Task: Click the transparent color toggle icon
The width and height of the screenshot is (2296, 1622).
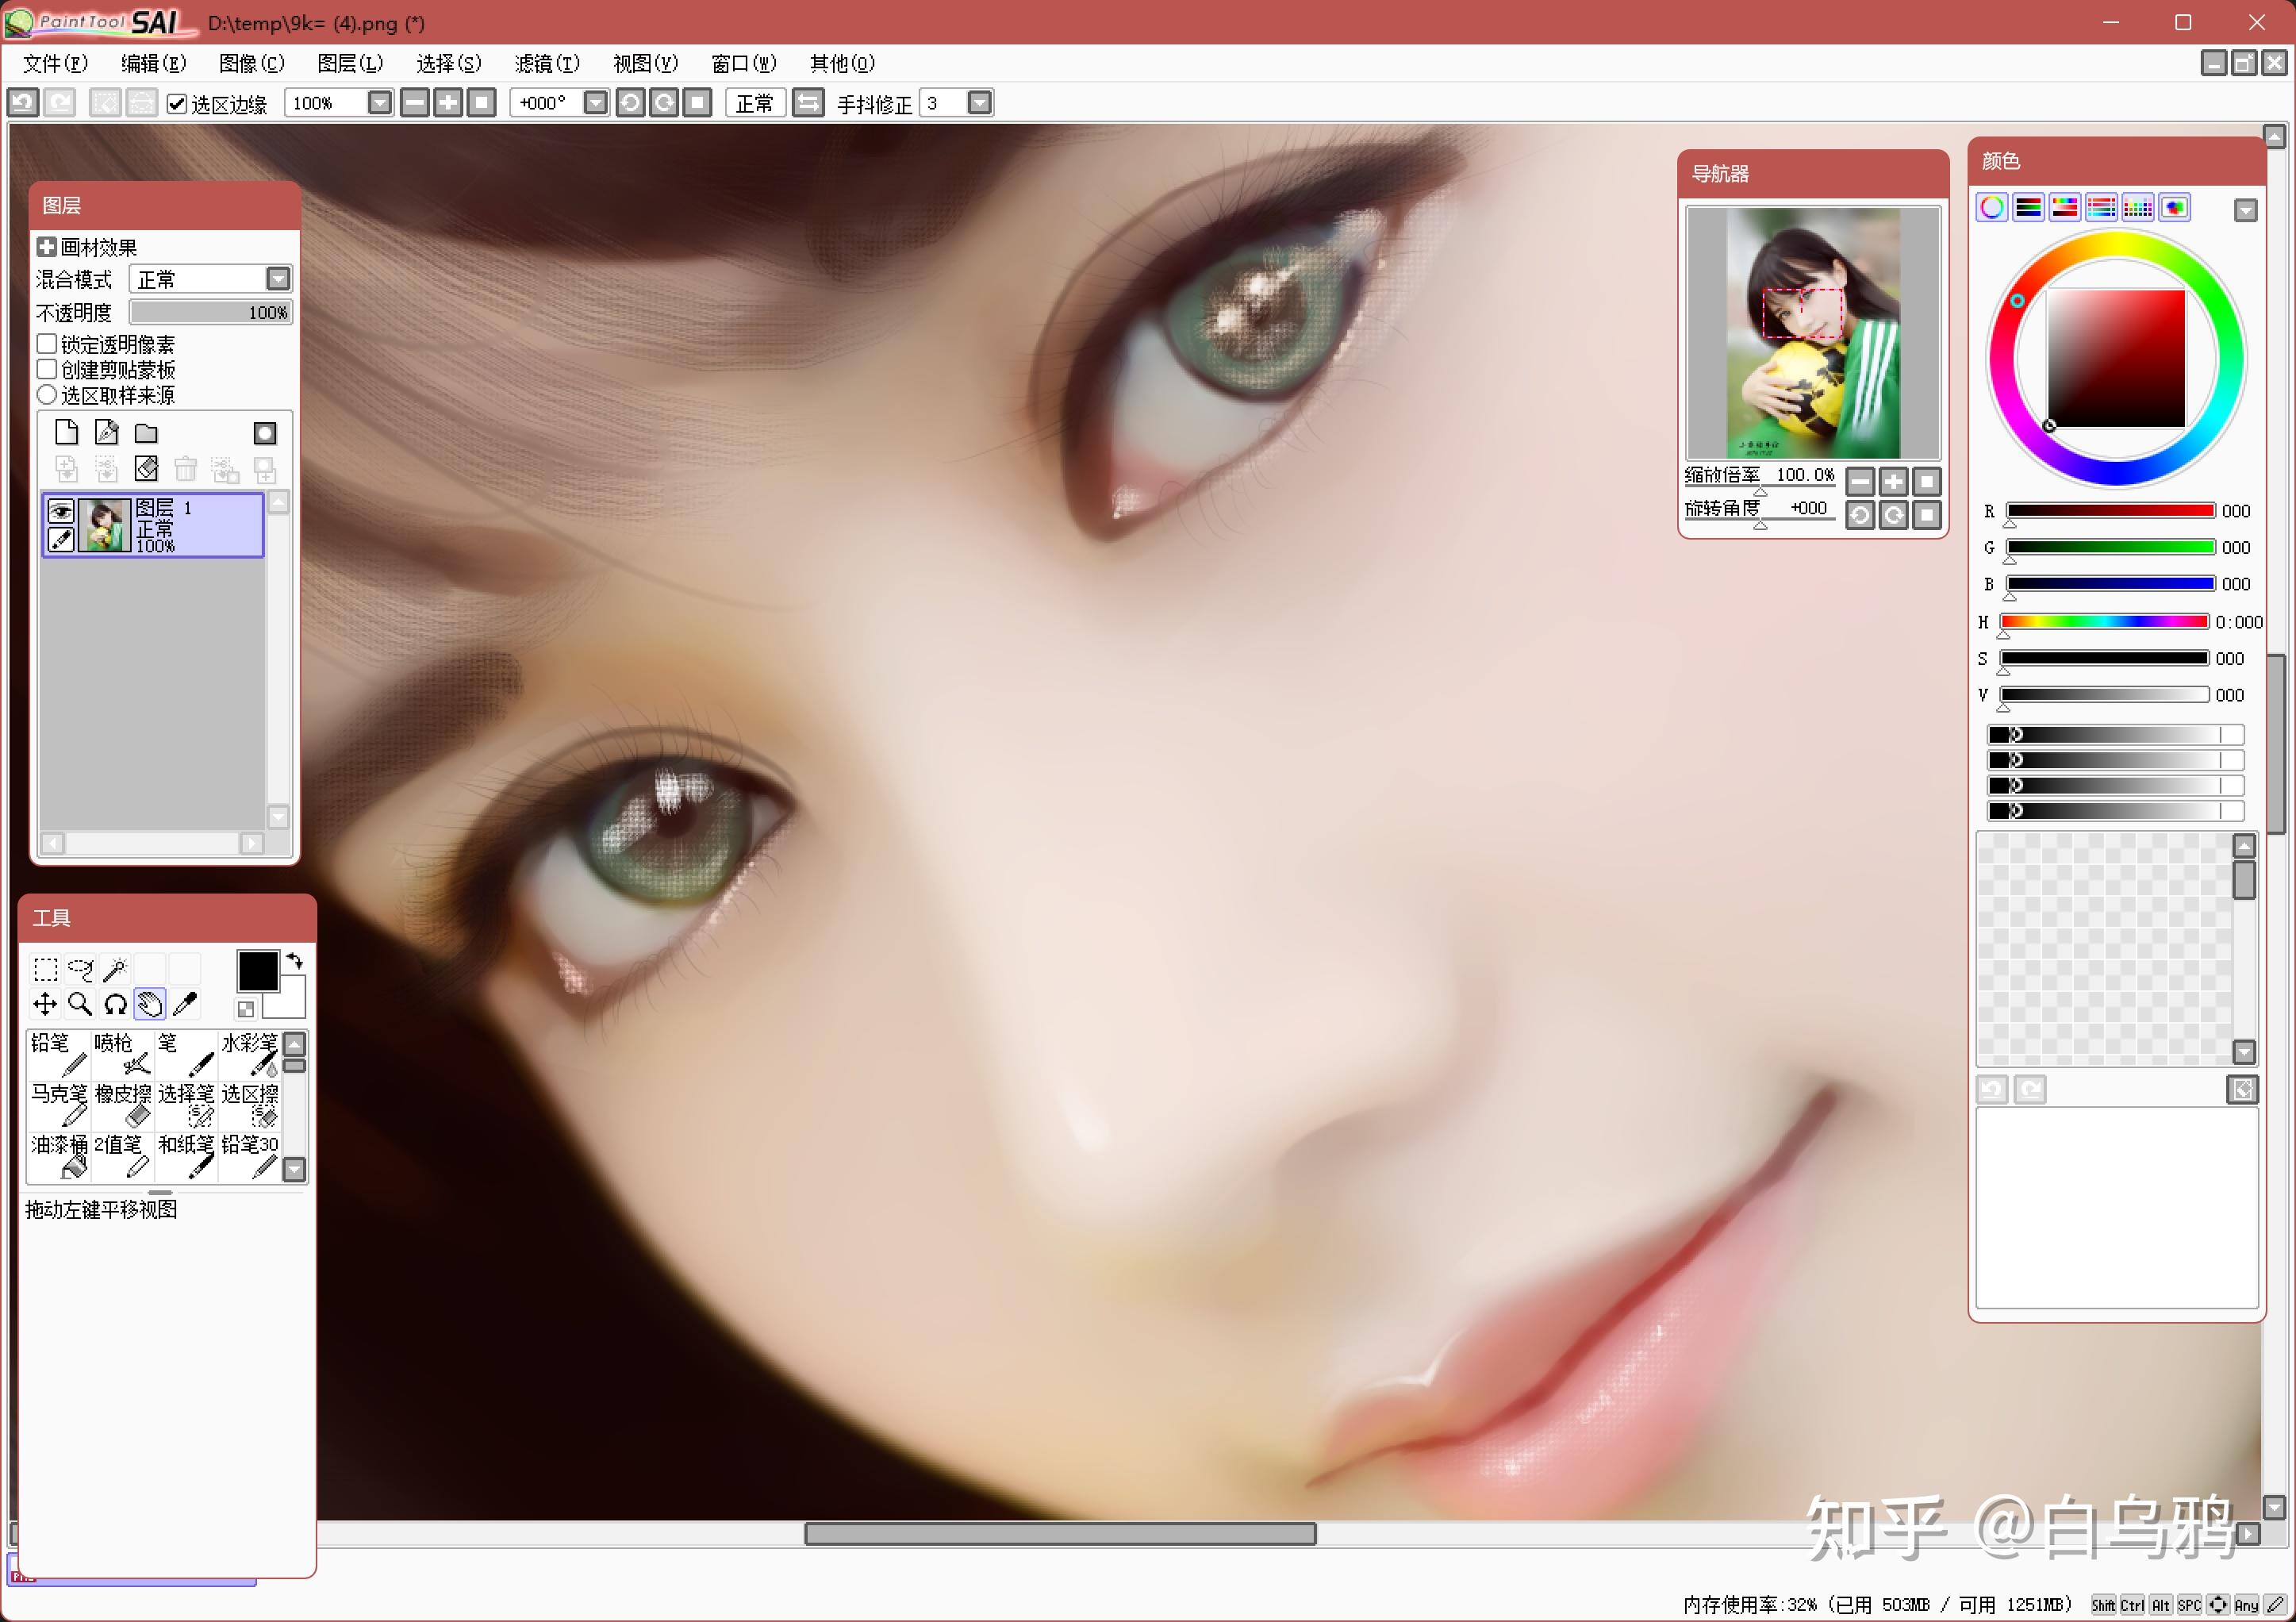Action: (x=246, y=1009)
